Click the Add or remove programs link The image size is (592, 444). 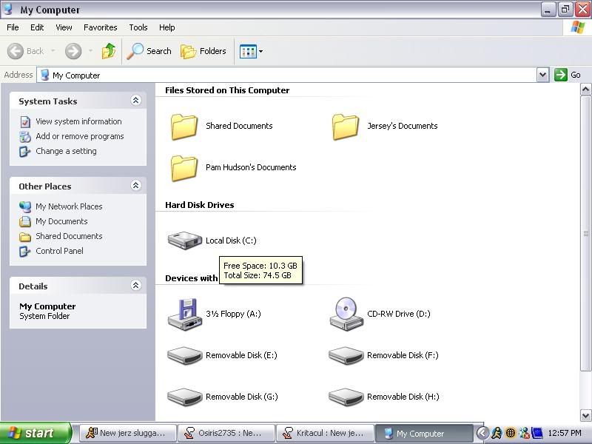80,136
